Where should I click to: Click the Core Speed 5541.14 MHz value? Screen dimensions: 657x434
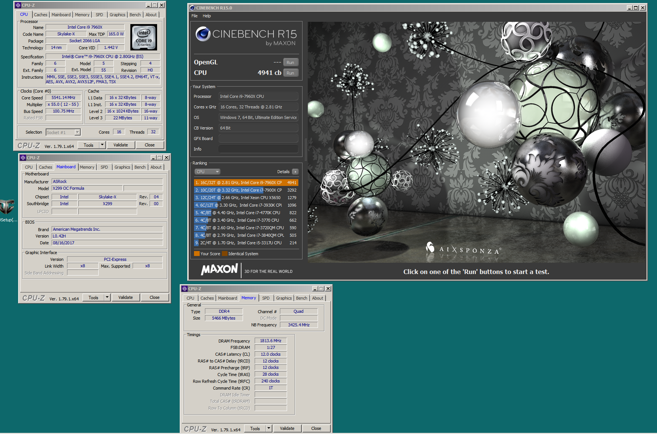[64, 97]
